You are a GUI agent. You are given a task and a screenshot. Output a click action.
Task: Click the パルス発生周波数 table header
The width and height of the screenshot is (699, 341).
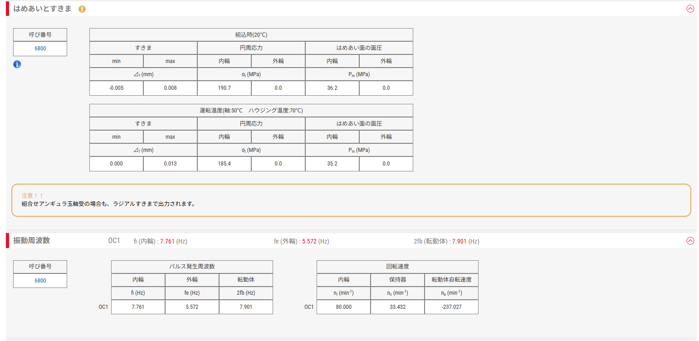(x=192, y=267)
